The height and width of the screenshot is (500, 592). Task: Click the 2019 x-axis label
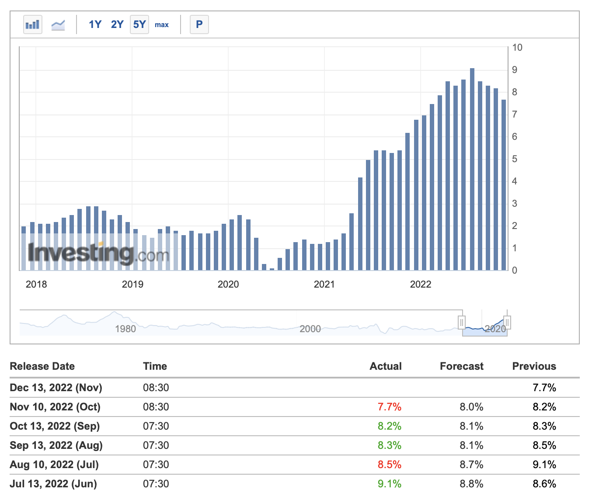[x=132, y=285]
